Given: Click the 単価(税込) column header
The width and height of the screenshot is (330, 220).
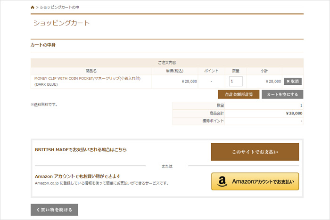Looking at the screenshot, I should tap(175, 71).
